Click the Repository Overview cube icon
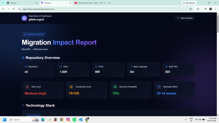This screenshot has height=123, width=219. point(23,58)
